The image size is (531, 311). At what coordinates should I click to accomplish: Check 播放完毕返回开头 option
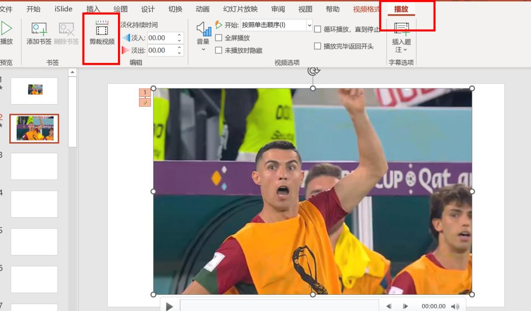click(x=317, y=46)
